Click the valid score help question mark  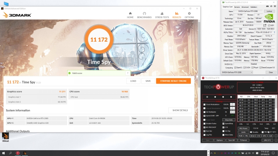[x=128, y=73]
